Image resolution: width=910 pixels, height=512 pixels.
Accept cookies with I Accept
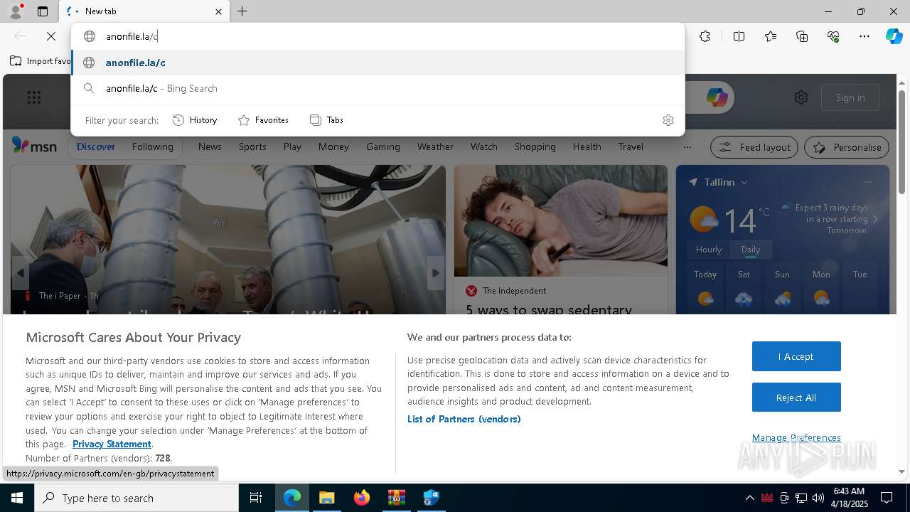[796, 356]
